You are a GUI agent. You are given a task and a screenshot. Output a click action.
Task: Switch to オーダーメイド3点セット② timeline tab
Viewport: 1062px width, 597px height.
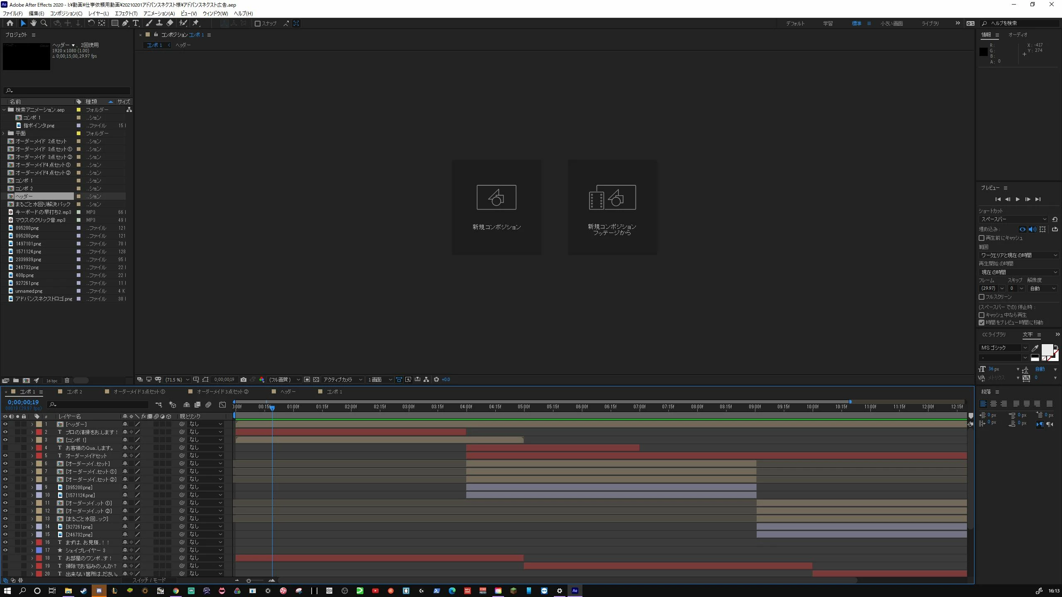[222, 391]
